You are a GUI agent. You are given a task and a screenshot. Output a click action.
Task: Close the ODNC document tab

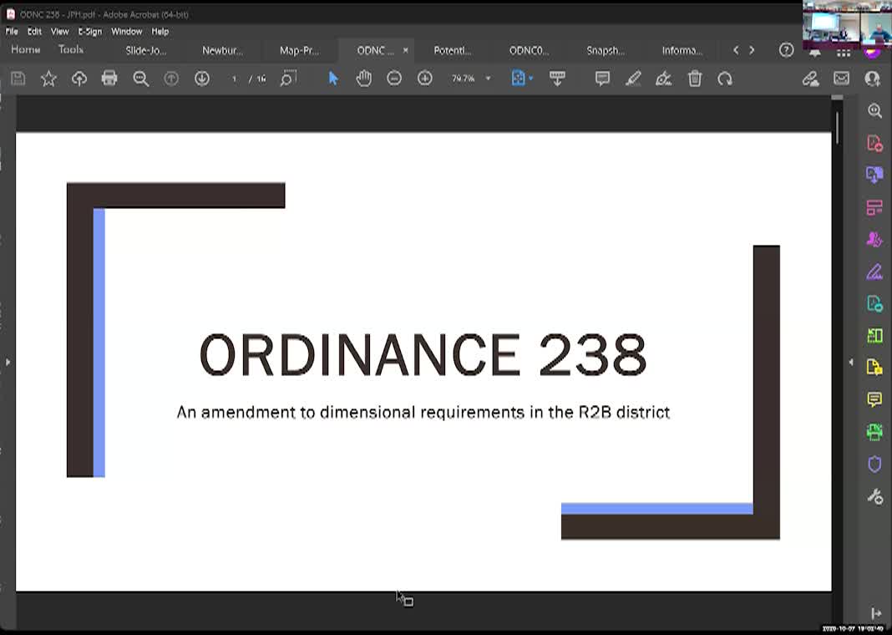(x=406, y=50)
